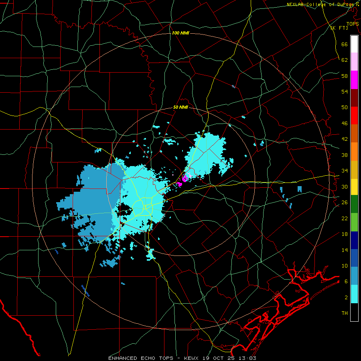Screen dimensions: 361x361
Task: Click the 50 NMI range ring label
Action: click(180, 107)
